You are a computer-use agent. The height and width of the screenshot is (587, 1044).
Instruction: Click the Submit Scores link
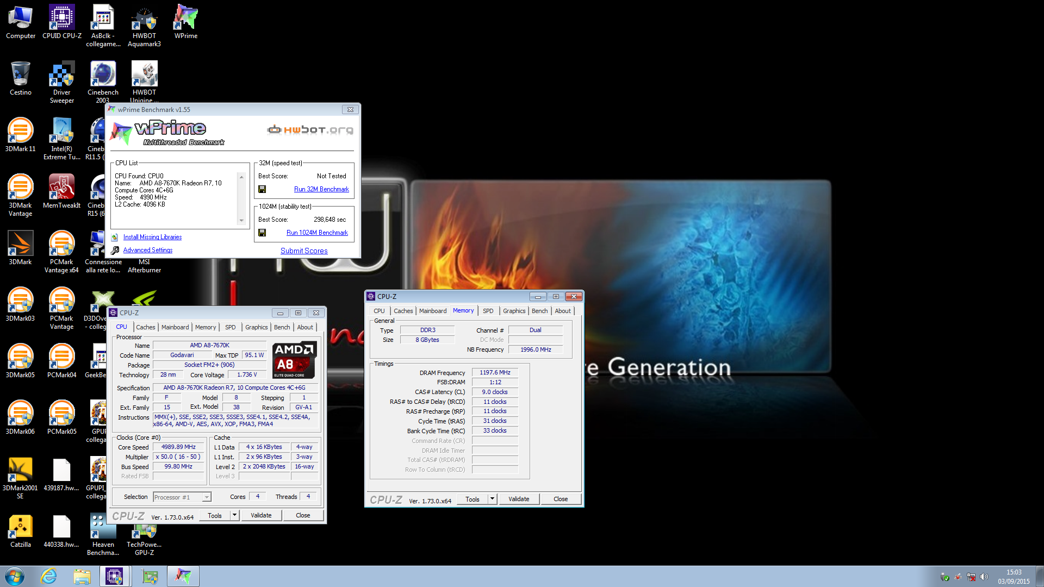point(304,251)
